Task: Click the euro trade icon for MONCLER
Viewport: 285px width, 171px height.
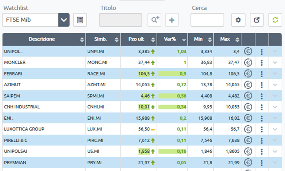Action: [x=248, y=63]
